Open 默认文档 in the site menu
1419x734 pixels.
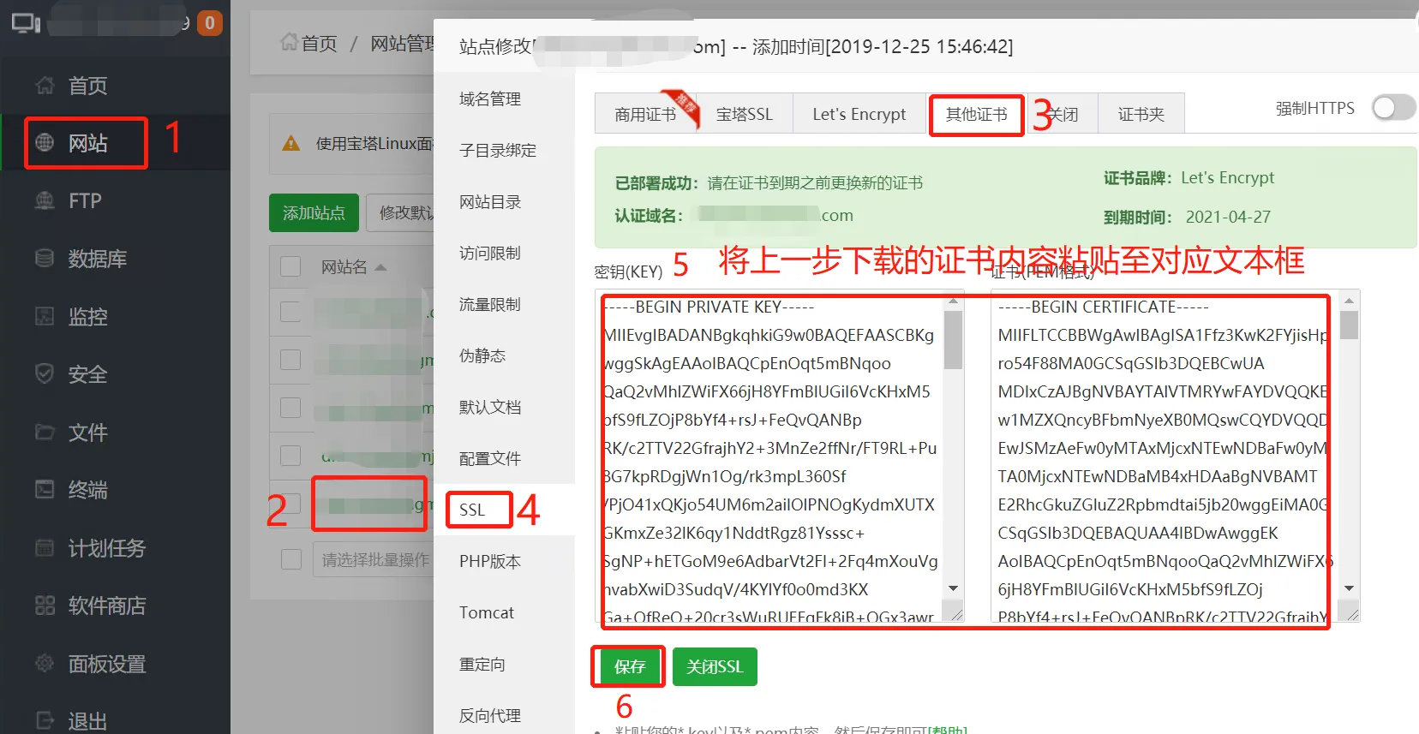(490, 407)
